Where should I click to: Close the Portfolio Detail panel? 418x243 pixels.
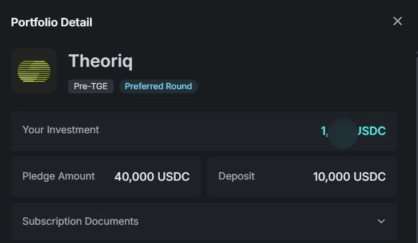click(x=397, y=21)
